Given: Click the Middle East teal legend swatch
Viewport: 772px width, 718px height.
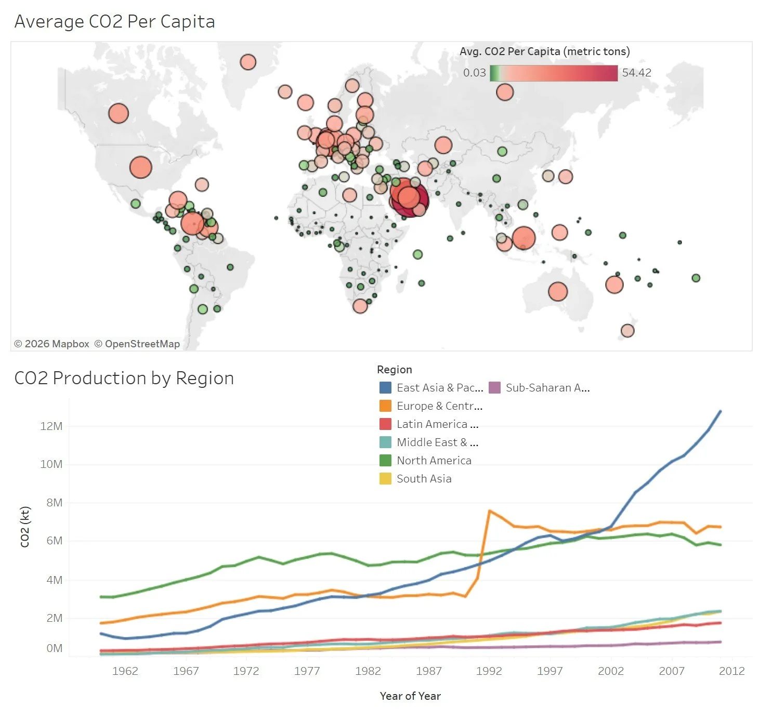Looking at the screenshot, I should click(x=385, y=442).
